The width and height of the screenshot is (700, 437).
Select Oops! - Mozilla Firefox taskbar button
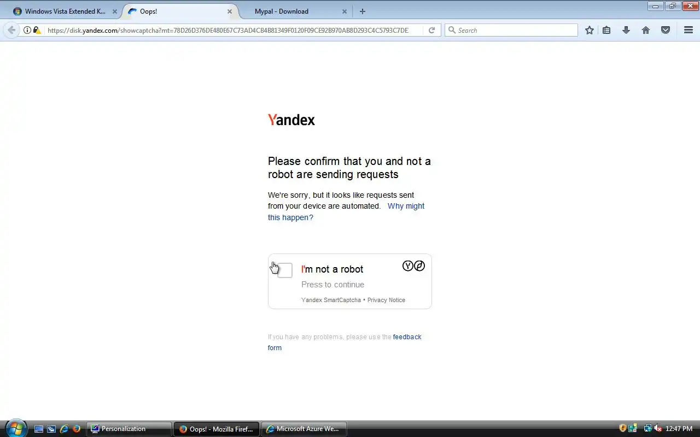[x=217, y=429]
